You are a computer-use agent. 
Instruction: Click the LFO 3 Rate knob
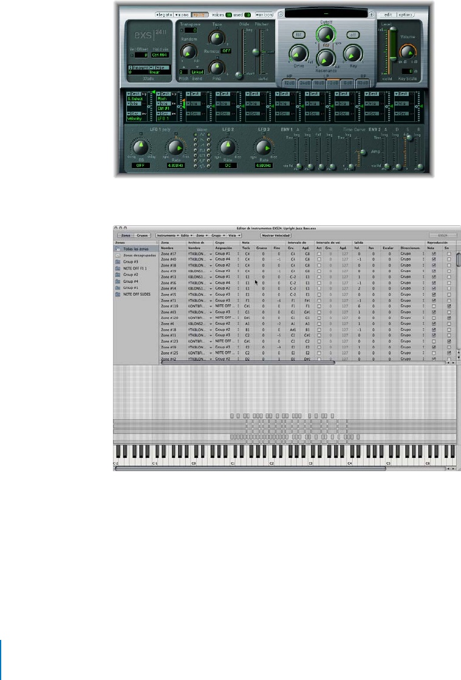(263, 148)
